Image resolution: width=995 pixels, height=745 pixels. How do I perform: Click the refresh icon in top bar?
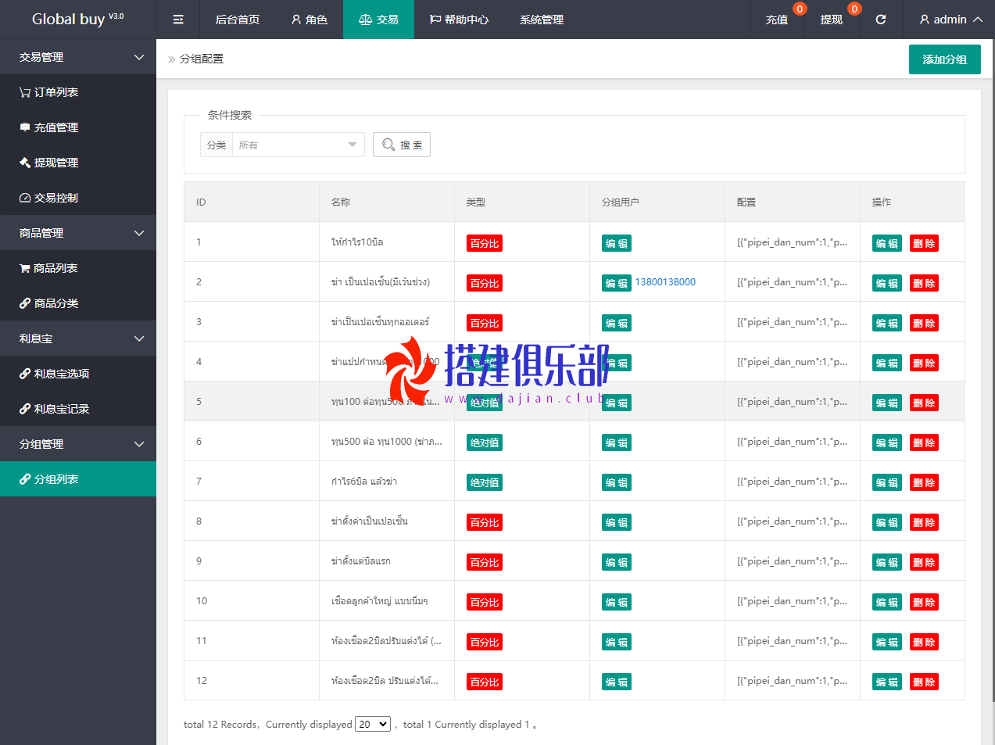pos(881,20)
